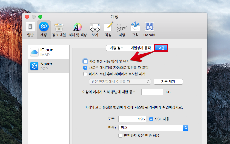Toggle the SSL 사용 checkbox

151,119
